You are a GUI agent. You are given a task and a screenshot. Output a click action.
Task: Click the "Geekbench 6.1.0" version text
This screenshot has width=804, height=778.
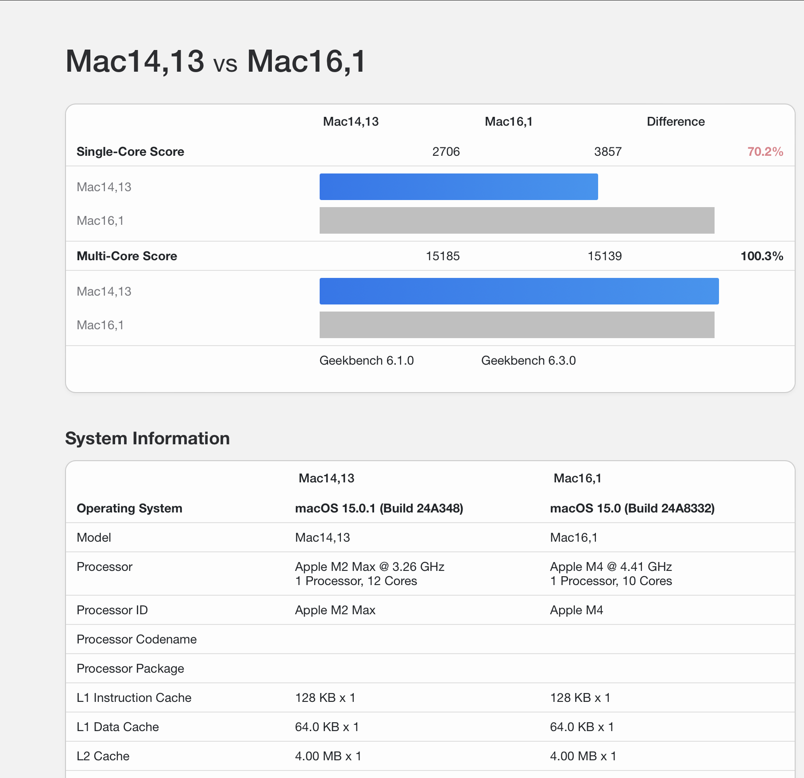(x=367, y=361)
